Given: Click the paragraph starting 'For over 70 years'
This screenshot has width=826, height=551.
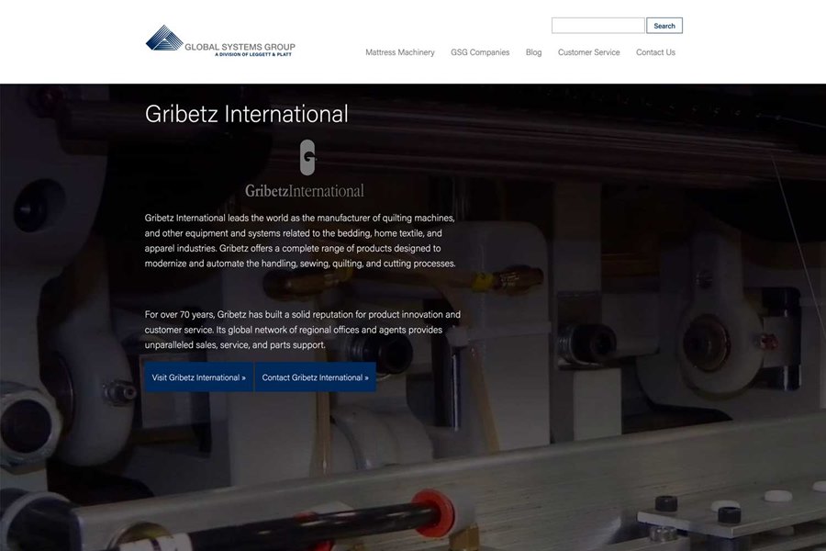Looking at the screenshot, I should [303, 330].
